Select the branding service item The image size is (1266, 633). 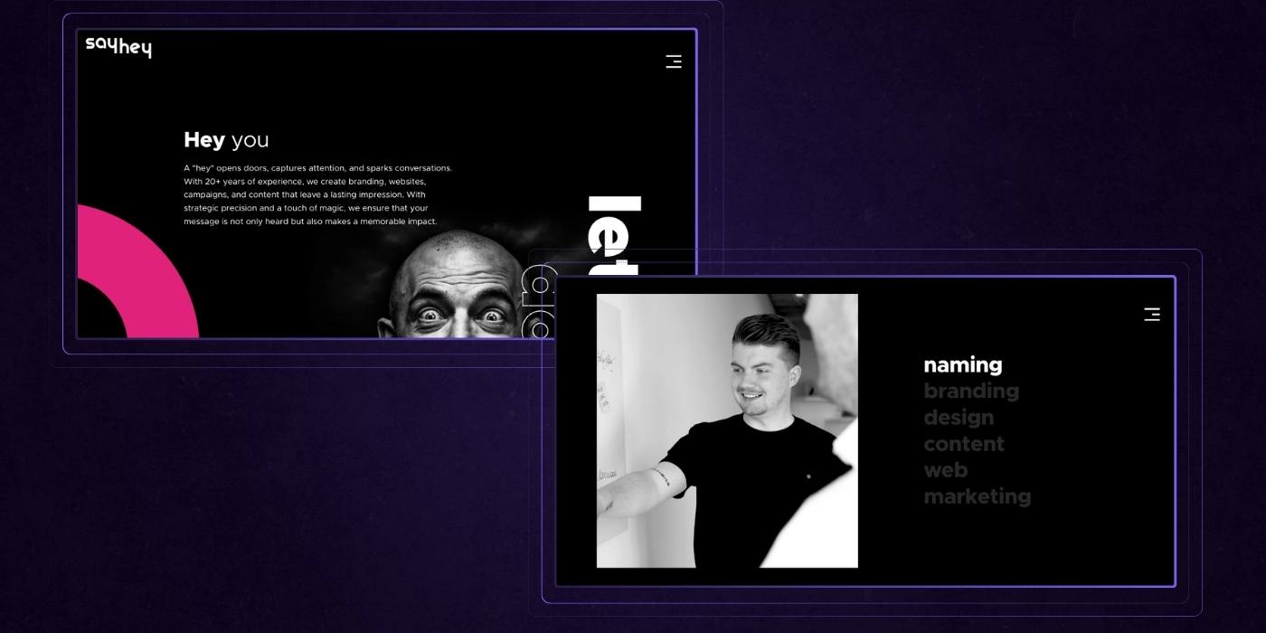pos(970,392)
